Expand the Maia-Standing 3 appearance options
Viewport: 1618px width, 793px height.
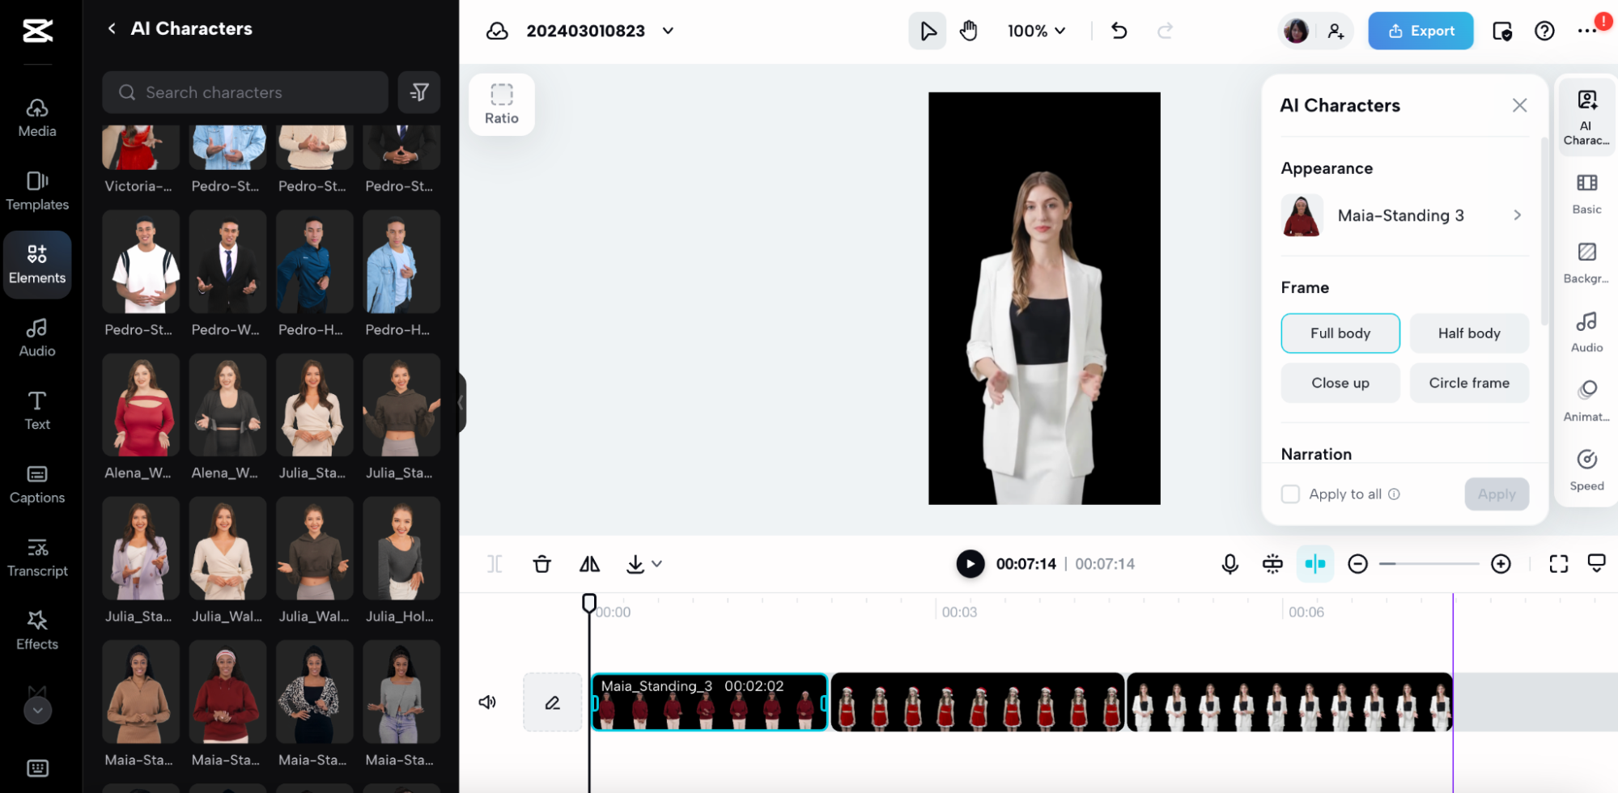coord(1518,215)
